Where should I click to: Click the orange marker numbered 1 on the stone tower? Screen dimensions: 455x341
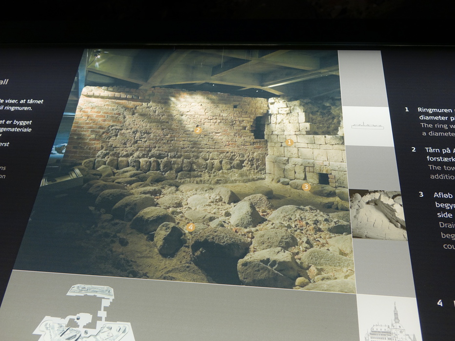[x=289, y=143]
